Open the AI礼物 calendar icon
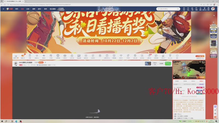Image resolution: width=219 pixels, height=123 pixels. [51, 56]
